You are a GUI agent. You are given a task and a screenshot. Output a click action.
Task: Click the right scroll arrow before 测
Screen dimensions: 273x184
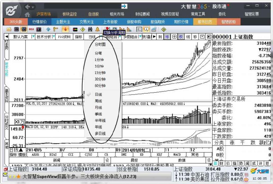coord(154,37)
